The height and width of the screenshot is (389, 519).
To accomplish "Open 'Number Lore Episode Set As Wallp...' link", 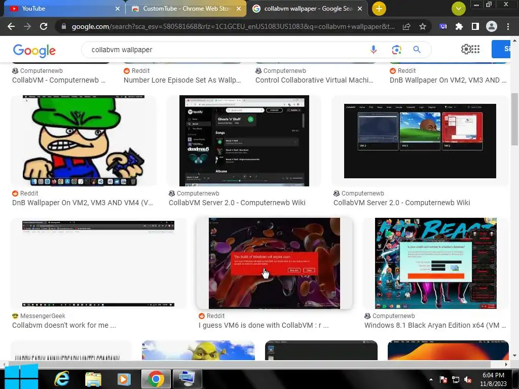I will pyautogui.click(x=182, y=80).
